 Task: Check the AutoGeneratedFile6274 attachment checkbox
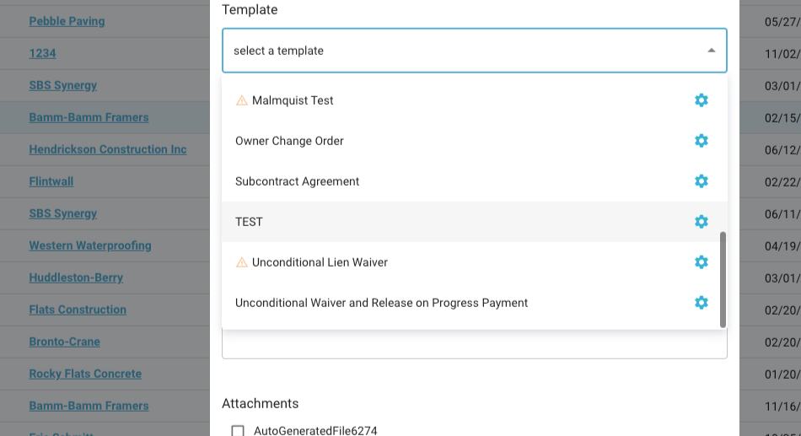[238, 430]
